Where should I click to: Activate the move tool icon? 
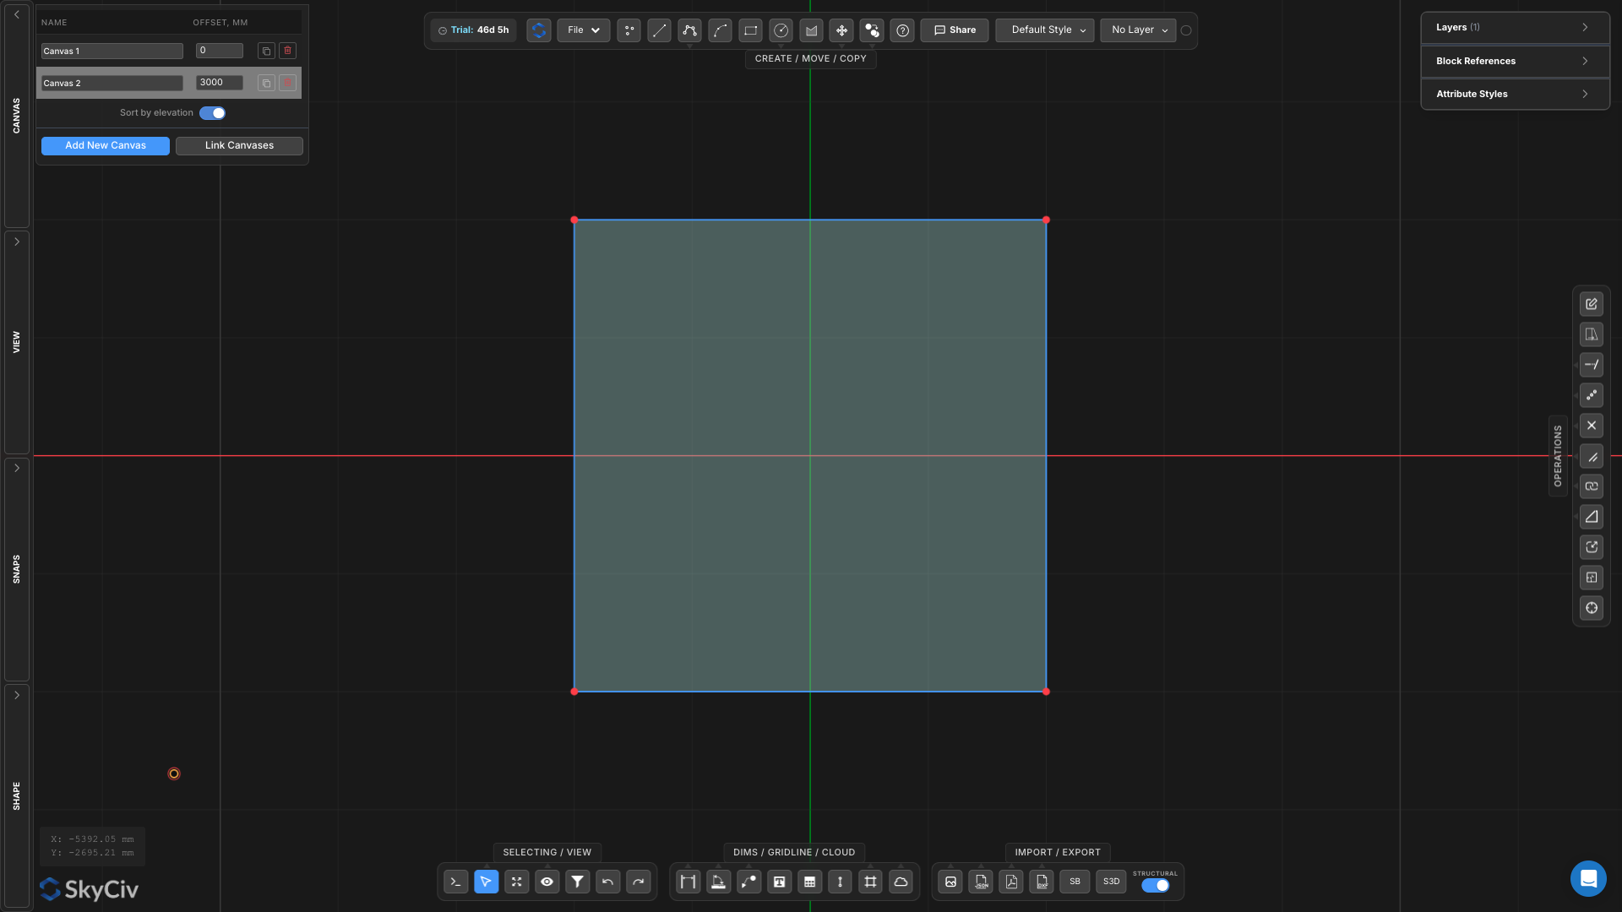click(841, 30)
